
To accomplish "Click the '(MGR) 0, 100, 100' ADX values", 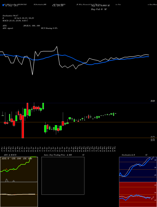I will [x=31, y=26].
